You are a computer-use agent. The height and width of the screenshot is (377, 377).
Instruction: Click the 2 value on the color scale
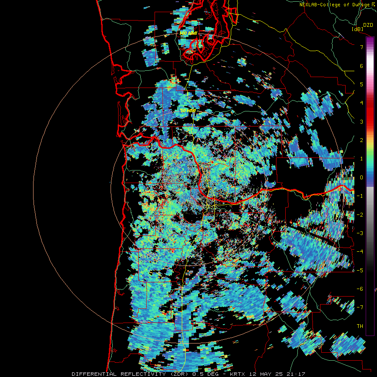(362, 140)
